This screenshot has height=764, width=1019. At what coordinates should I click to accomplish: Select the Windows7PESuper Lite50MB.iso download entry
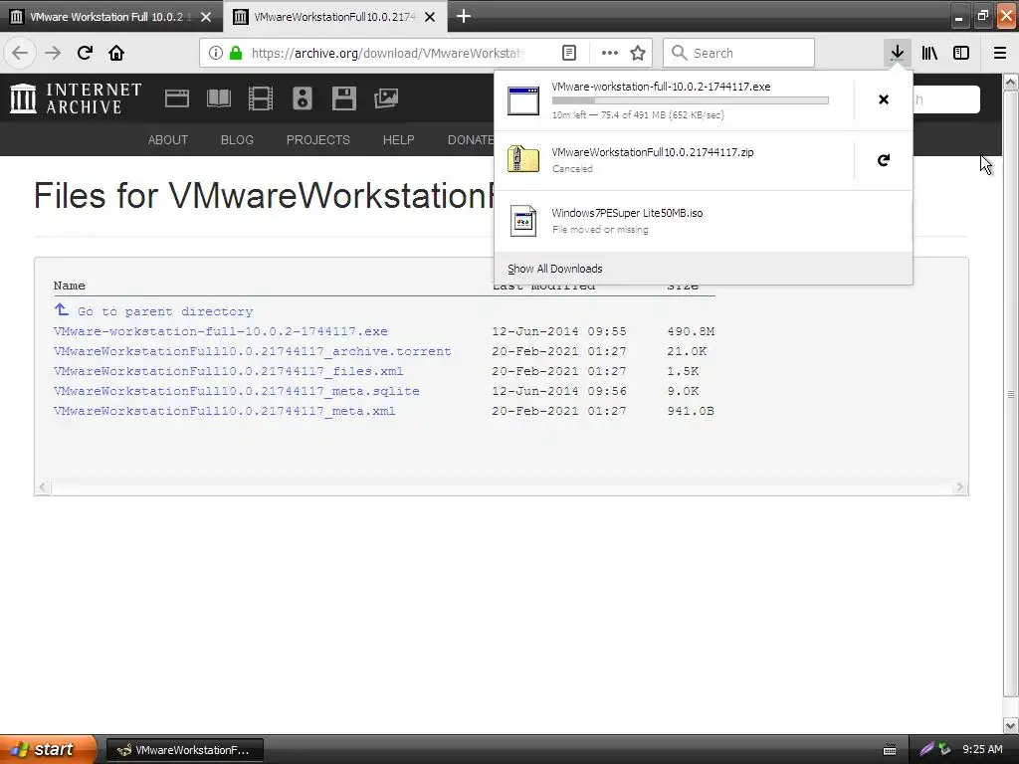pyautogui.click(x=704, y=221)
